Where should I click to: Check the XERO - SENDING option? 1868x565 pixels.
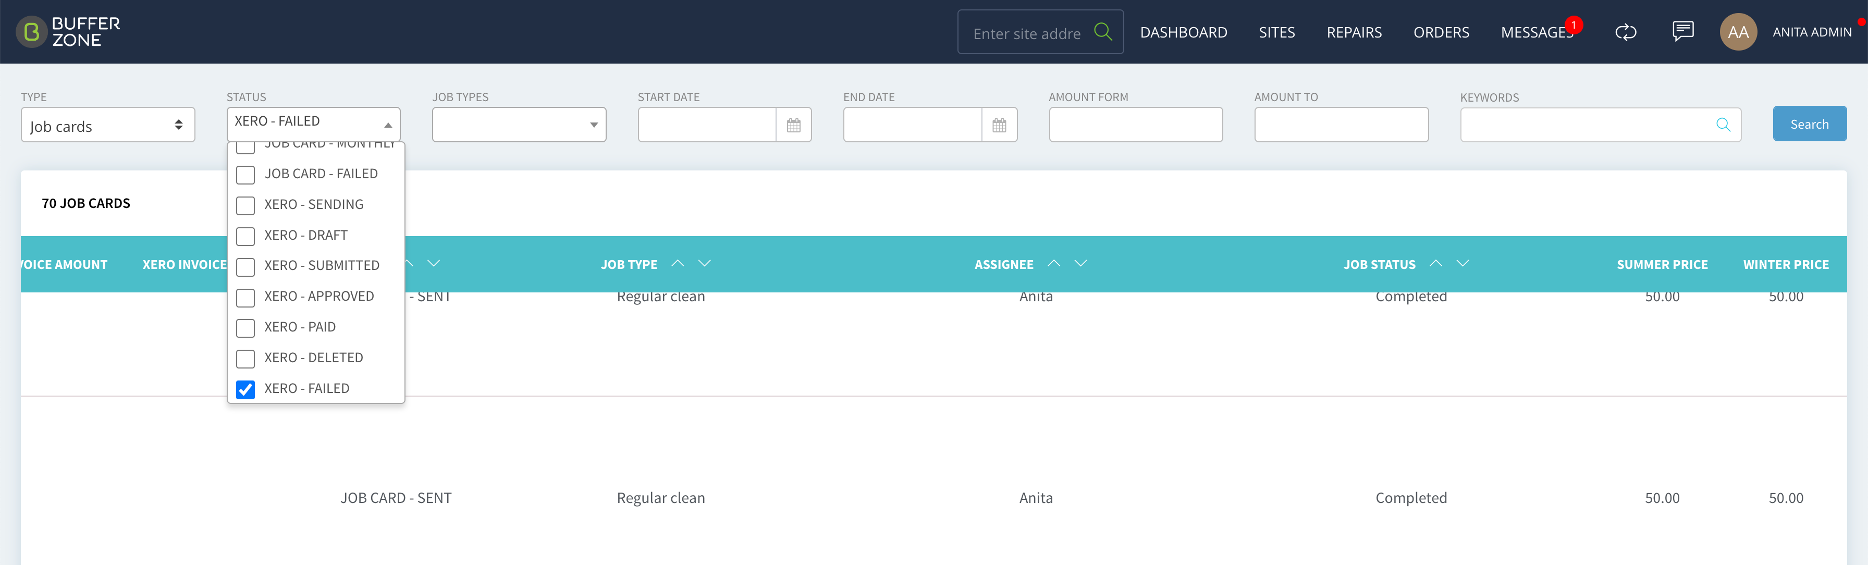[245, 205]
